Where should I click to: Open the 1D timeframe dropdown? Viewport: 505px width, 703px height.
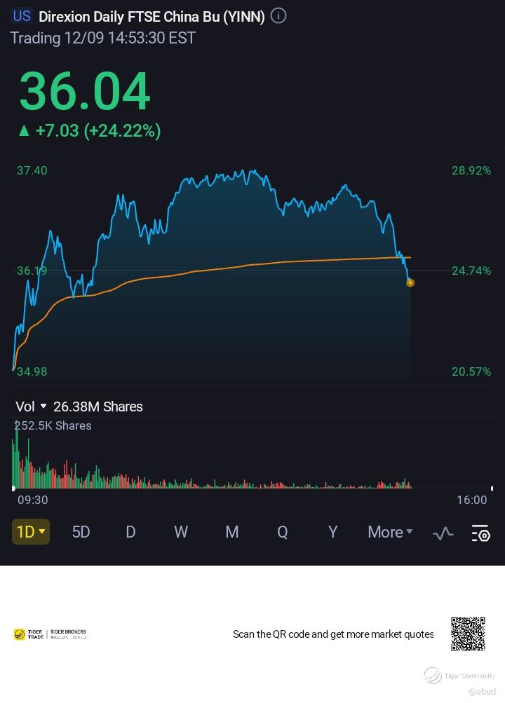(x=30, y=532)
